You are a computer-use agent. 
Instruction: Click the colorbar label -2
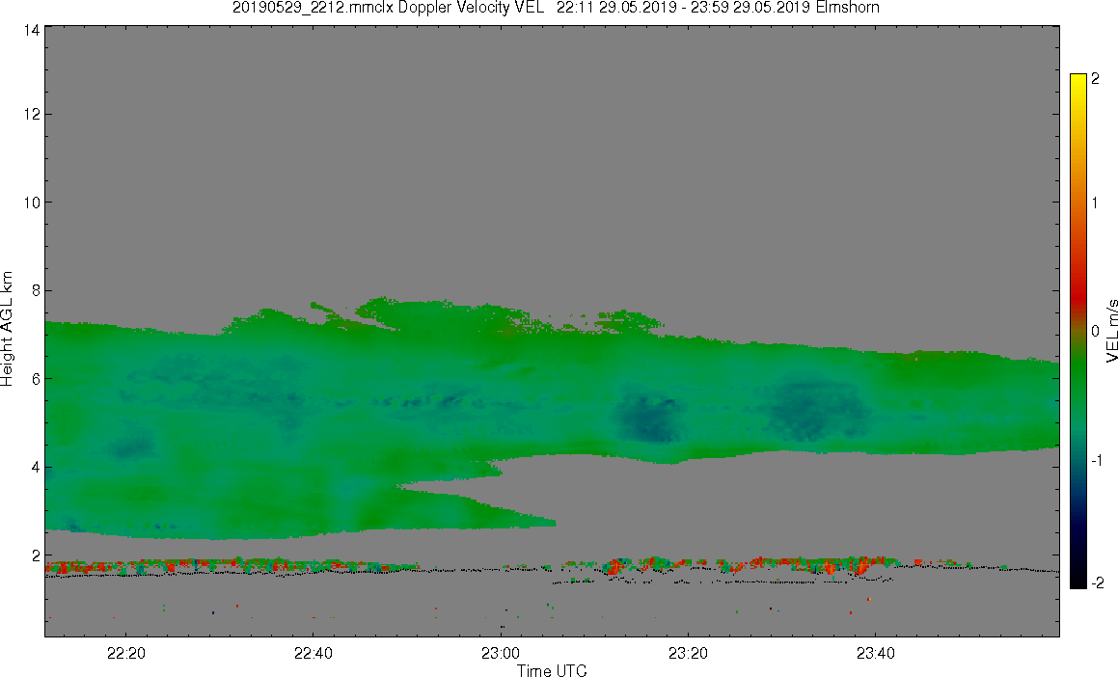(x=1098, y=582)
